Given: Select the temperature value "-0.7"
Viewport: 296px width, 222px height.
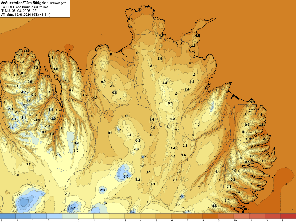Looking at the screenshot, I should point(136,149).
